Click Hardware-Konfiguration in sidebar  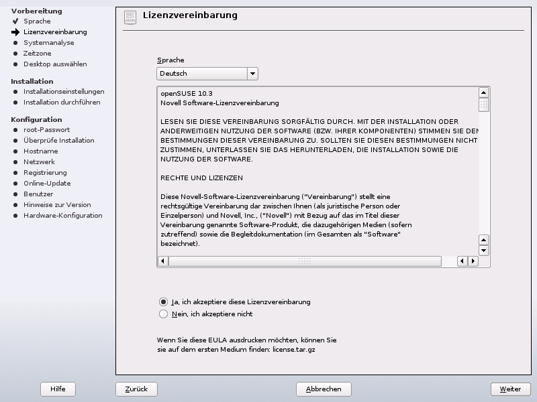point(63,216)
